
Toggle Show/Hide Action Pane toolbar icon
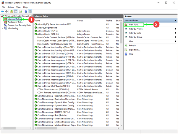coord(30,11)
